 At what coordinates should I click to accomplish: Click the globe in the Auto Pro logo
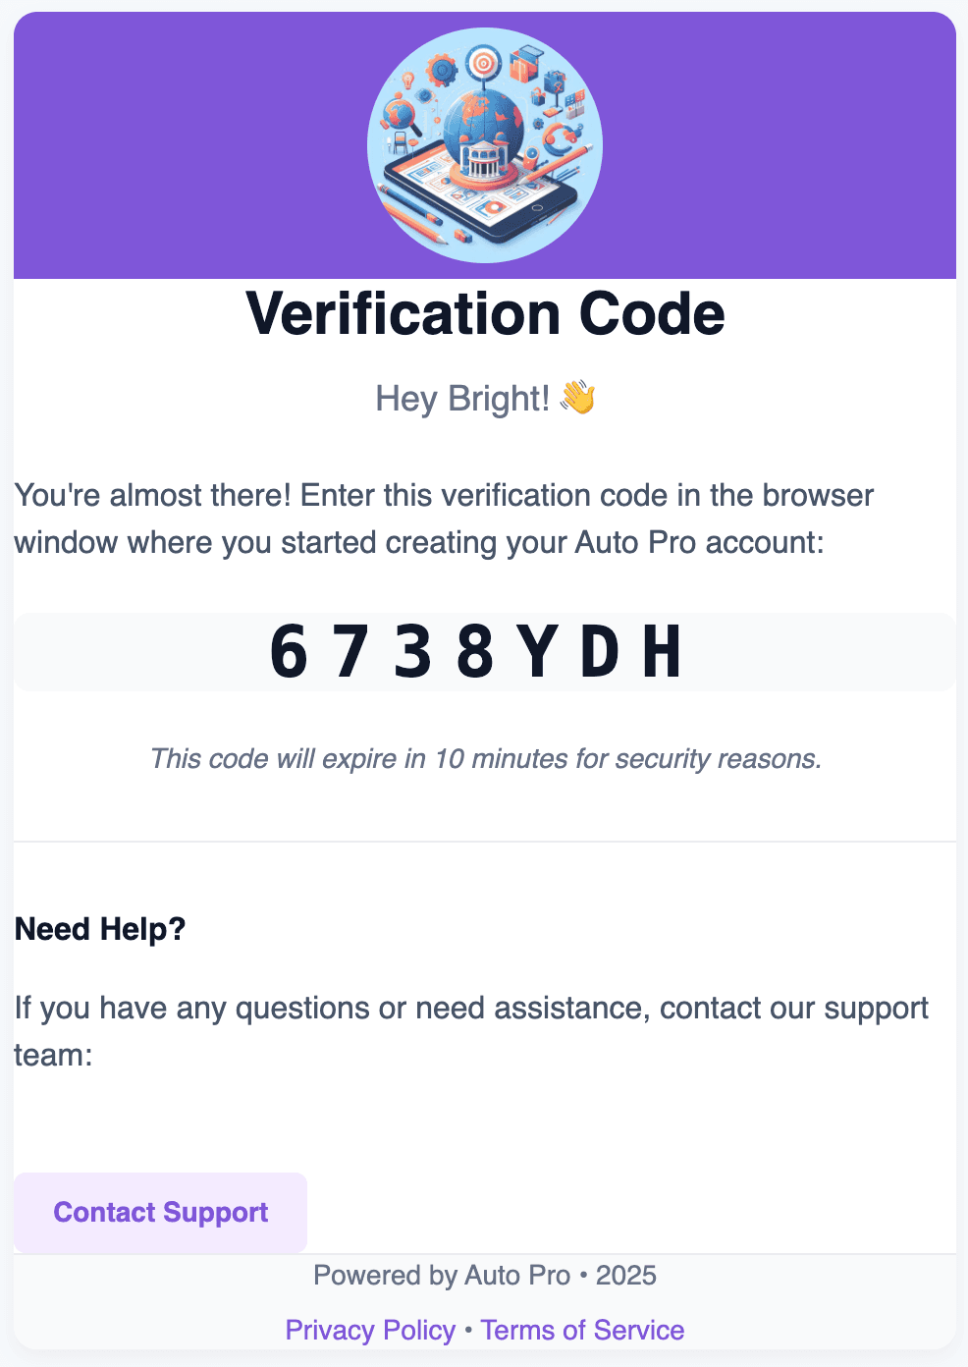click(483, 126)
